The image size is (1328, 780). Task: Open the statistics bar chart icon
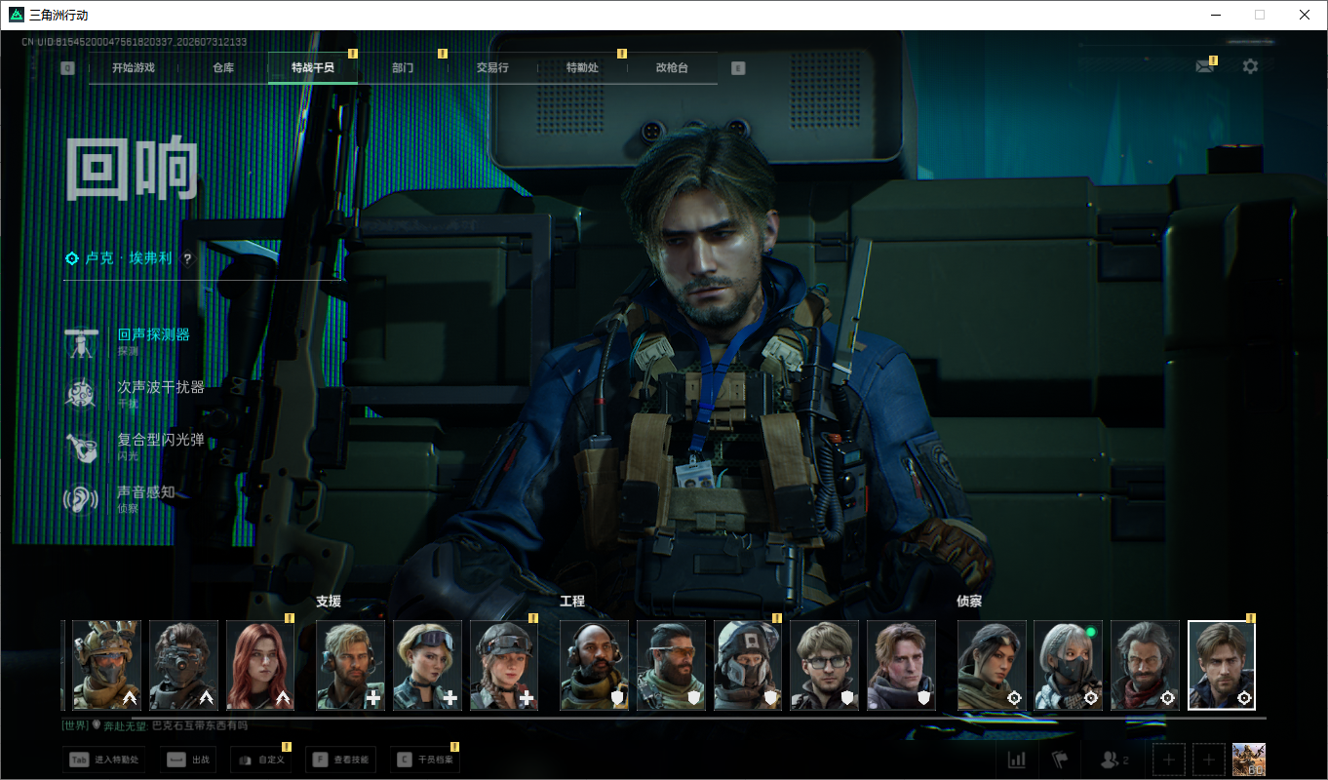[1016, 760]
